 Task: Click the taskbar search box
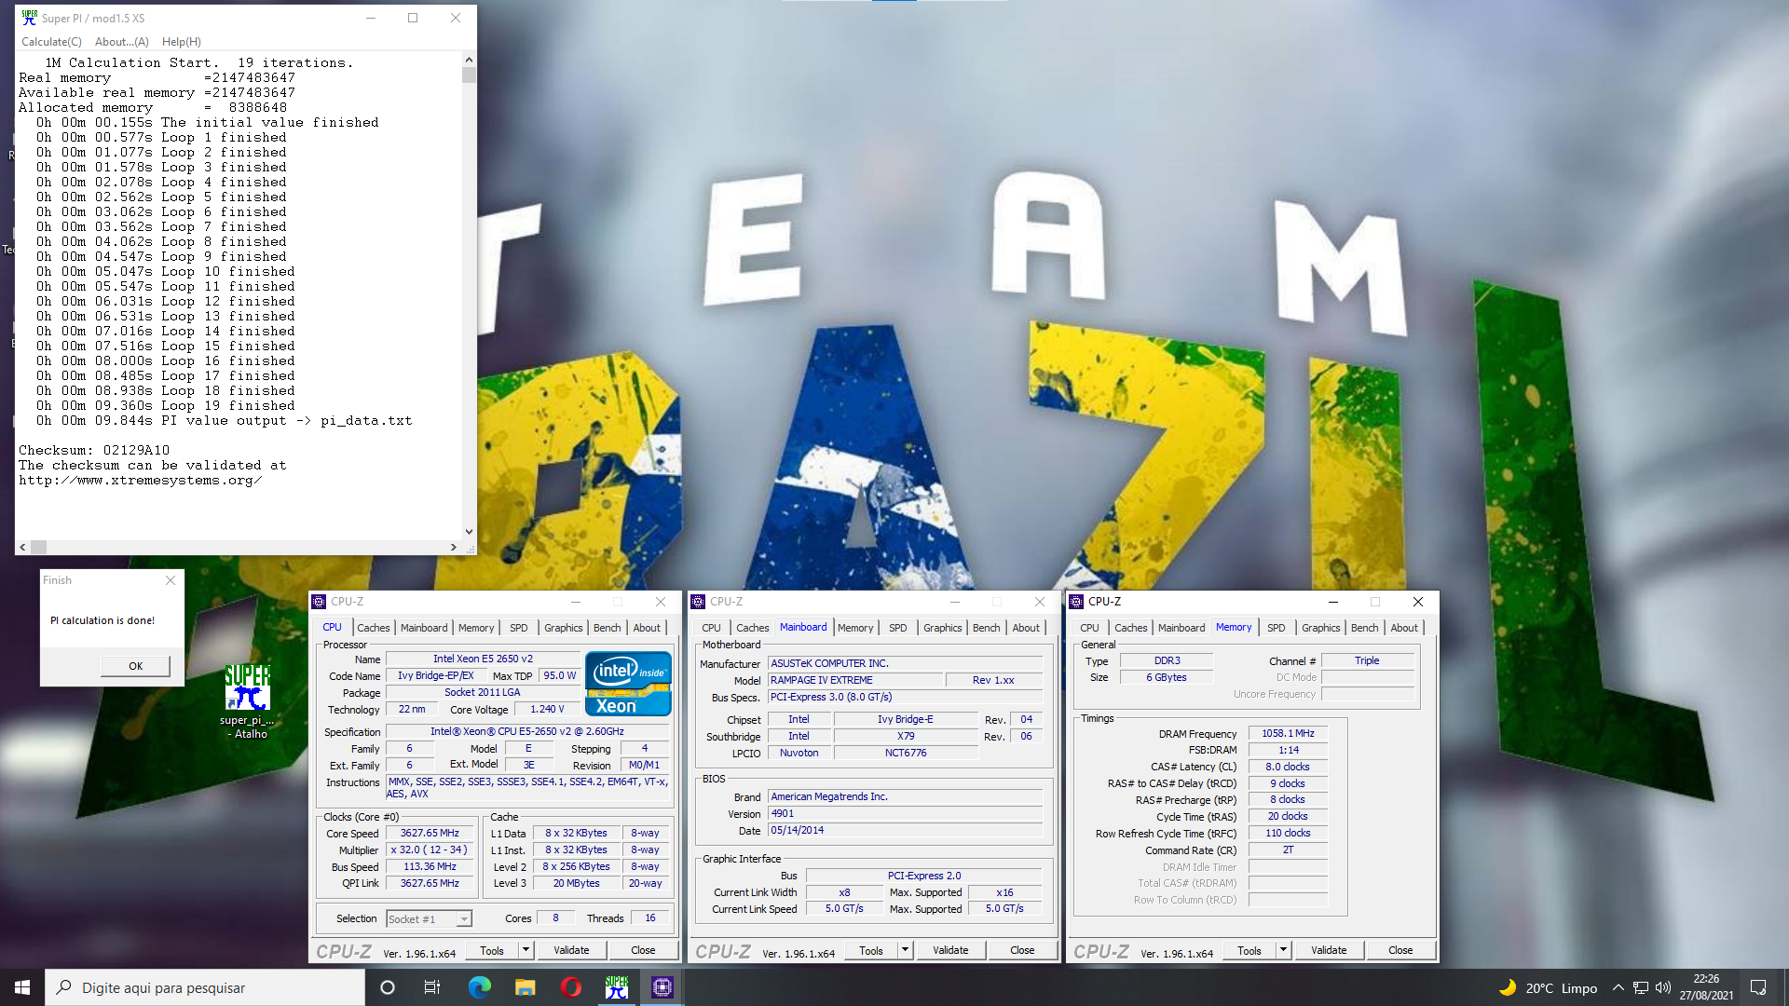coord(205,987)
